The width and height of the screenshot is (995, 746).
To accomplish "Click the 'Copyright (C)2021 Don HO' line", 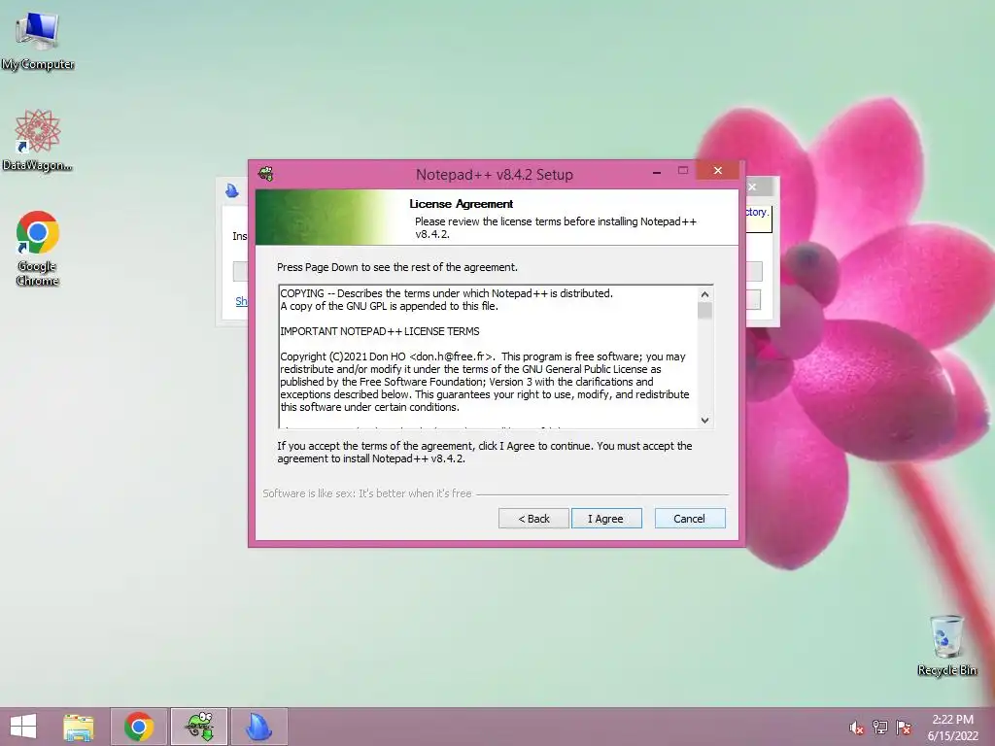I will [x=483, y=356].
